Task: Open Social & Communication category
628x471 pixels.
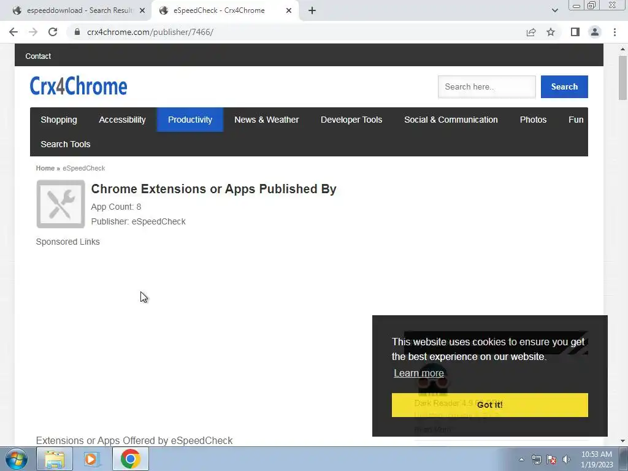Action: pos(451,120)
